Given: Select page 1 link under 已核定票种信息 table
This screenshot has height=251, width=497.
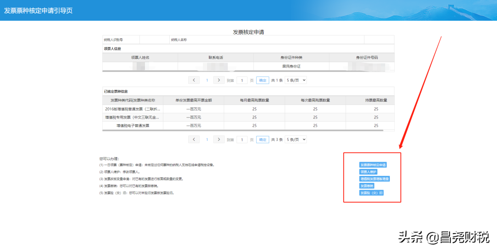Looking at the screenshot, I should [x=207, y=140].
